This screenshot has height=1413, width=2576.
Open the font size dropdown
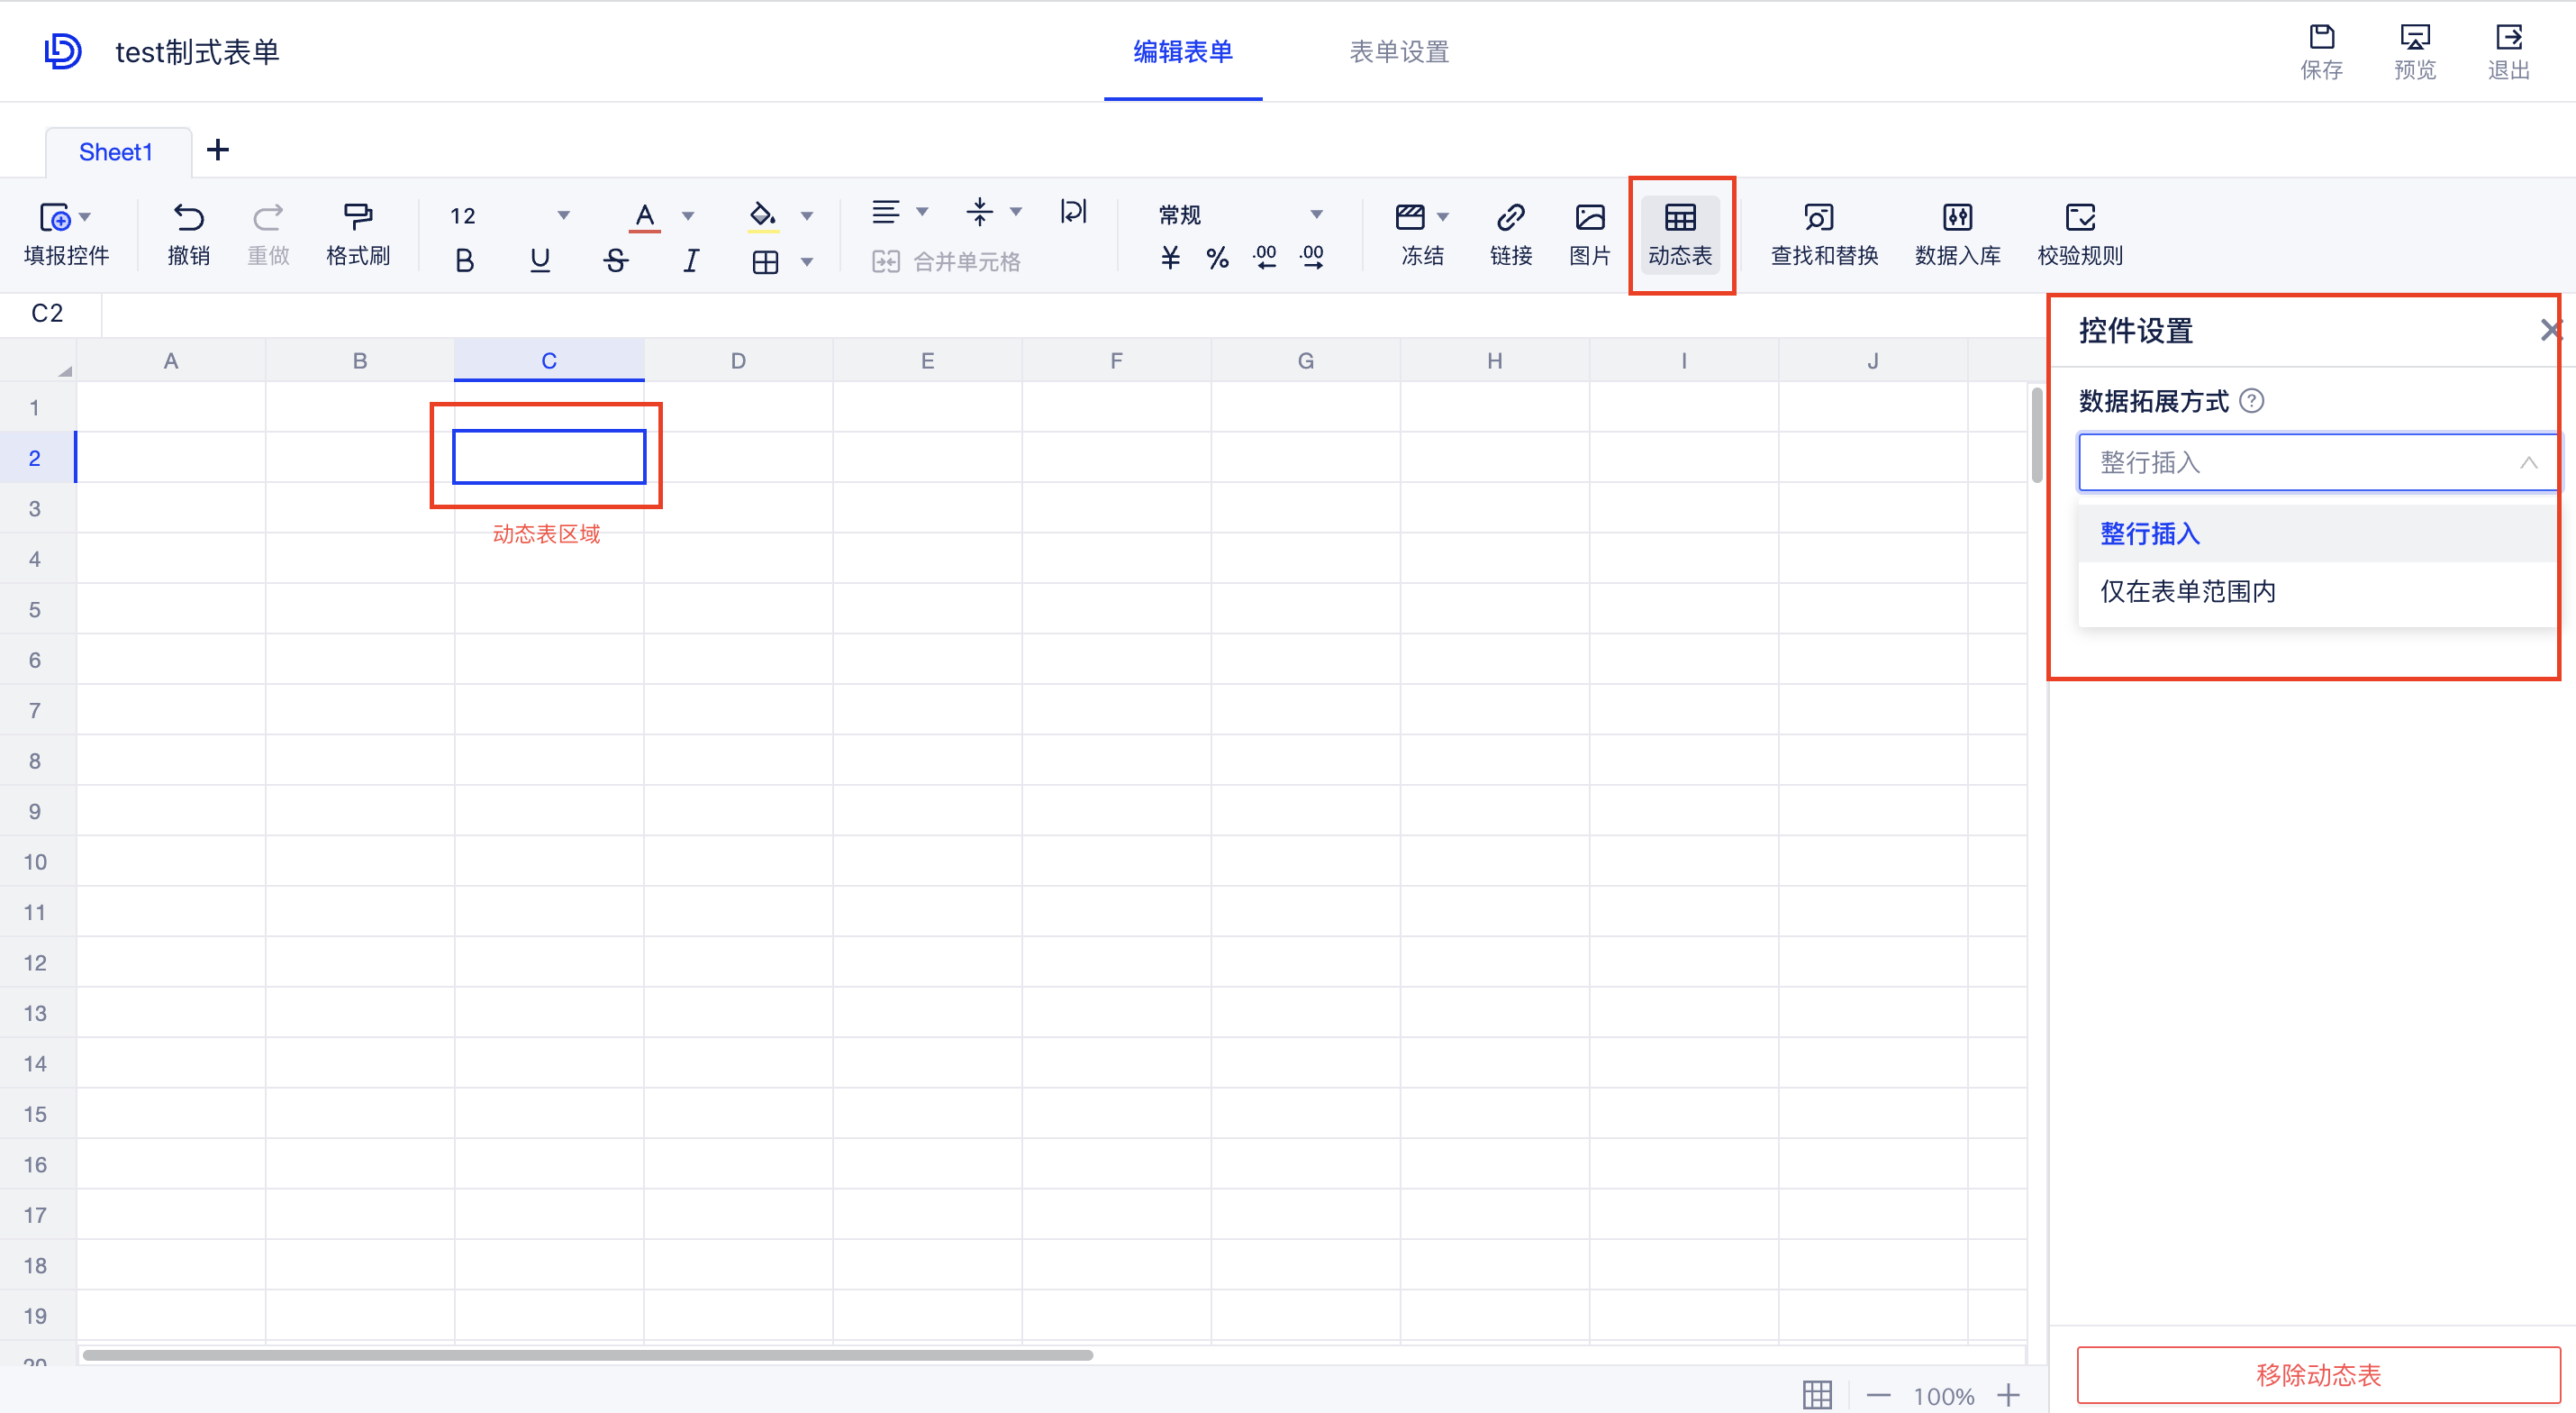tap(563, 214)
